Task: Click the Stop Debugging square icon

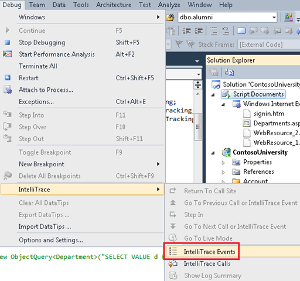Action: coord(8,42)
